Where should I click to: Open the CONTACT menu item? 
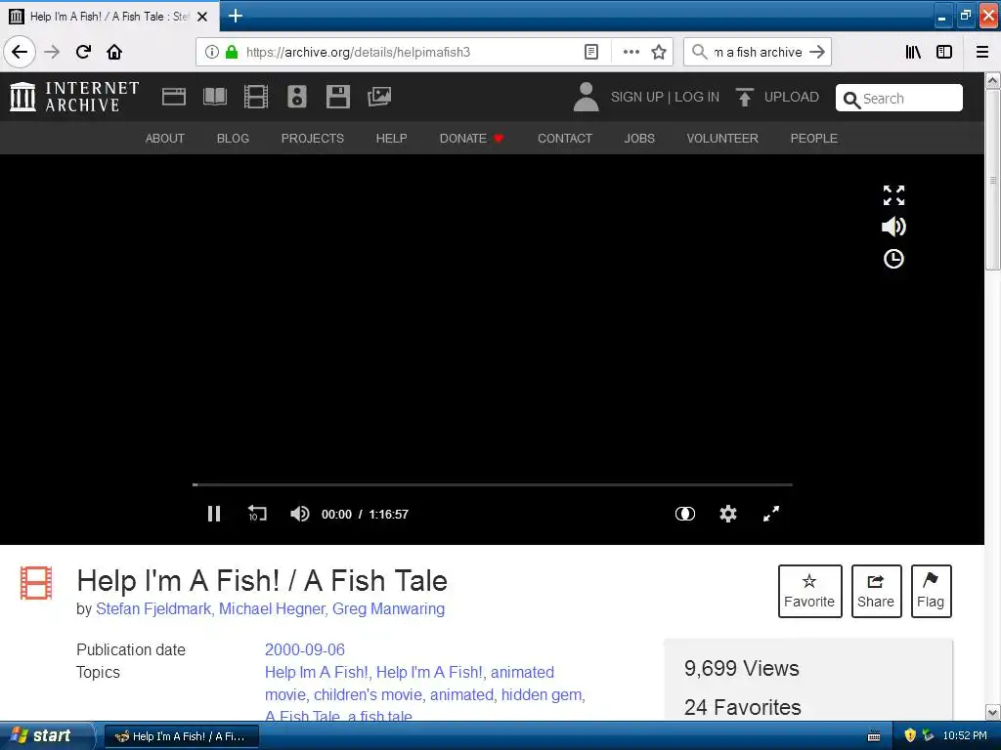(x=565, y=139)
